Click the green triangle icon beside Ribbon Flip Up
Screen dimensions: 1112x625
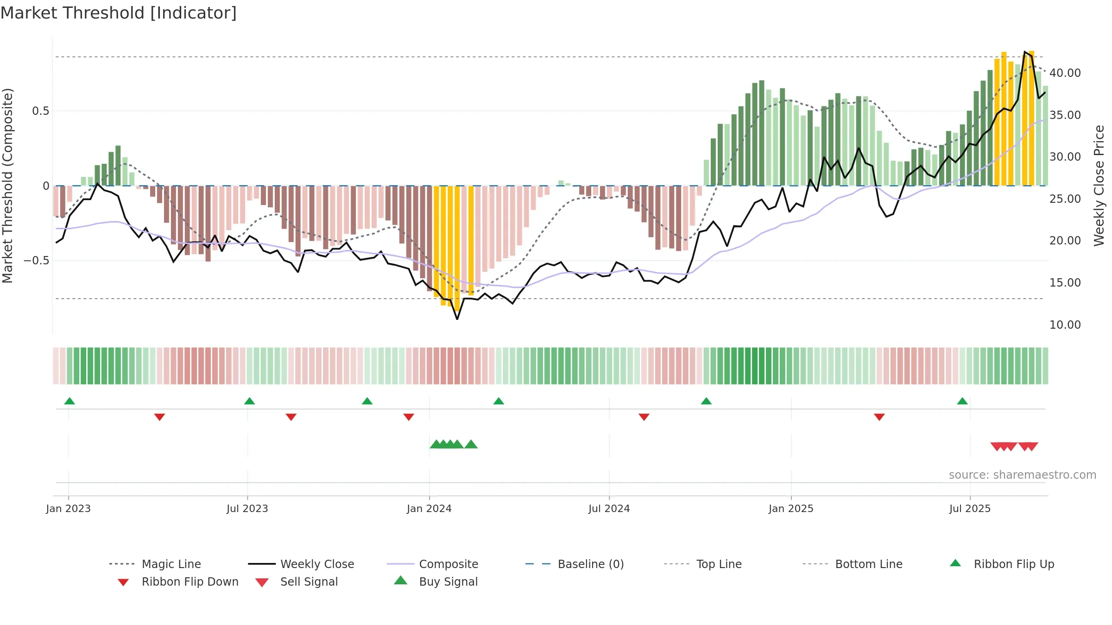click(955, 563)
